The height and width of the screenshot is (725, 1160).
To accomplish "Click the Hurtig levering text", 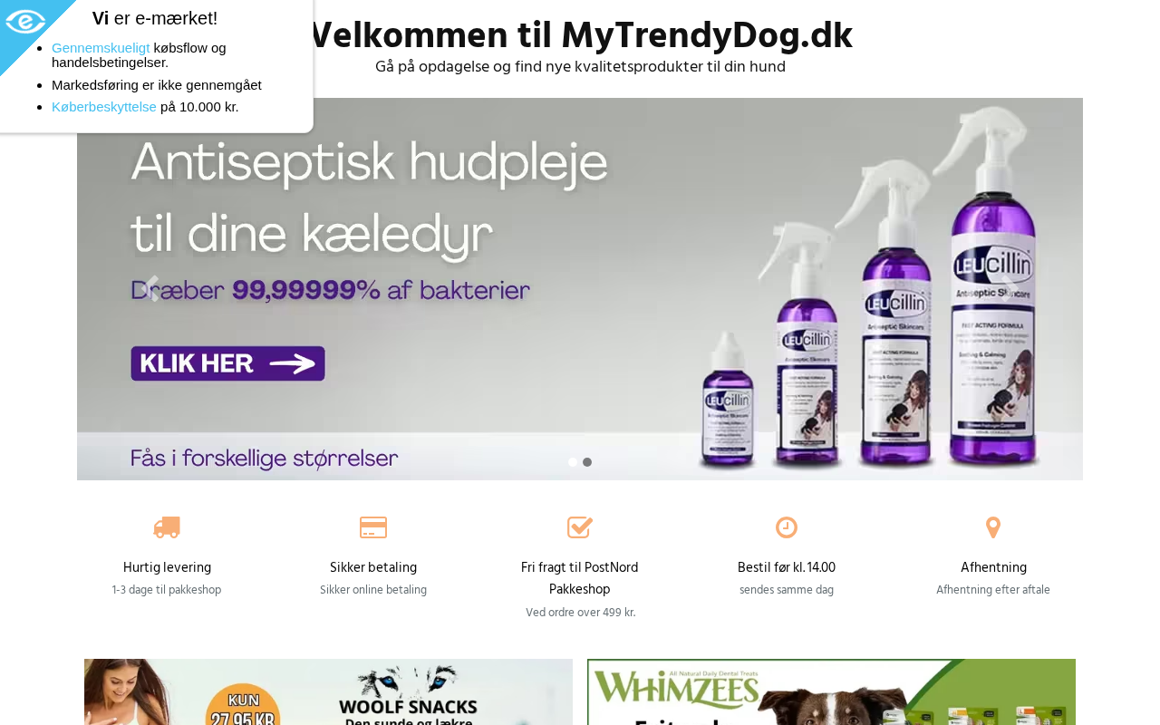I will 167,568.
